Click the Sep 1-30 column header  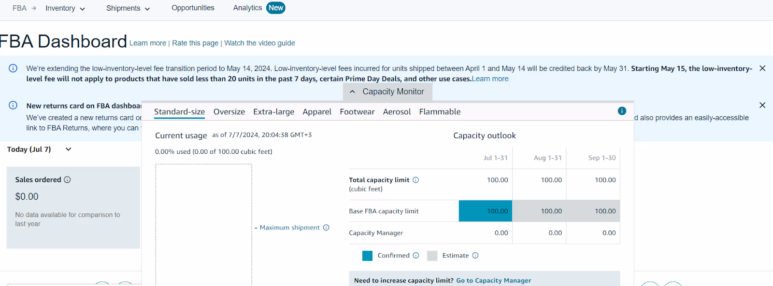[x=602, y=158]
